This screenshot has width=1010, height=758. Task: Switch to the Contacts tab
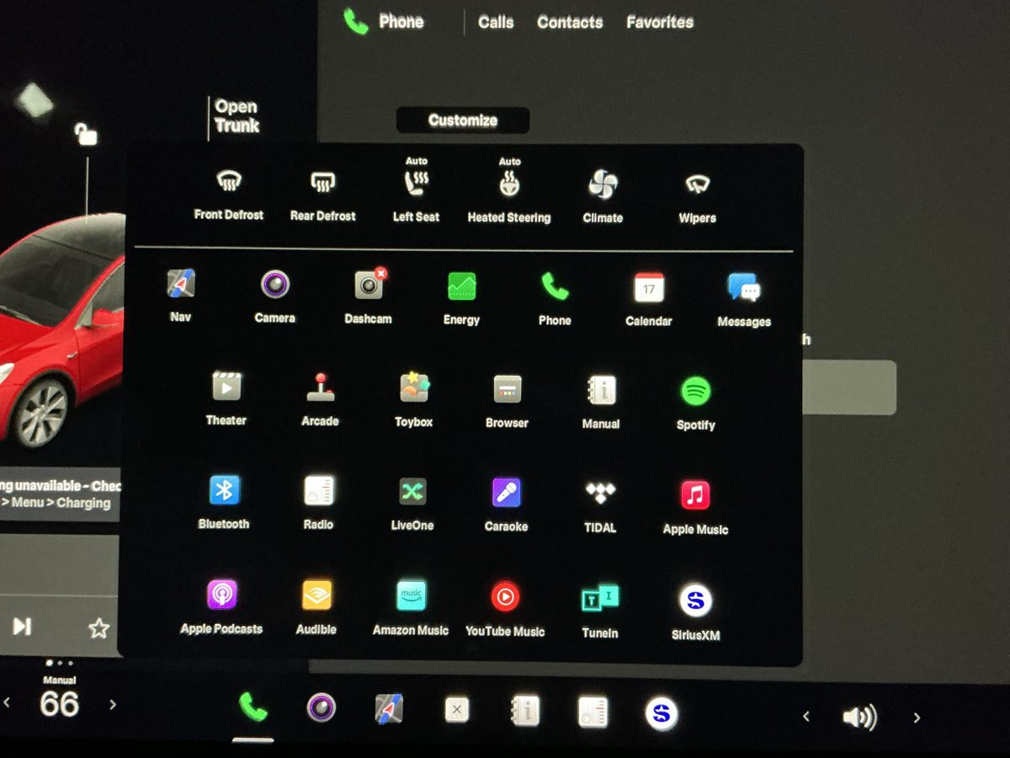pos(570,23)
